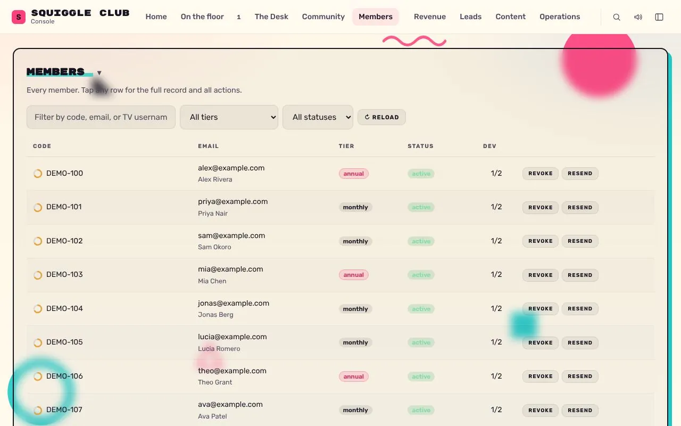This screenshot has height=426, width=681.
Task: Click Resend for DEMO-107
Action: click(580, 411)
